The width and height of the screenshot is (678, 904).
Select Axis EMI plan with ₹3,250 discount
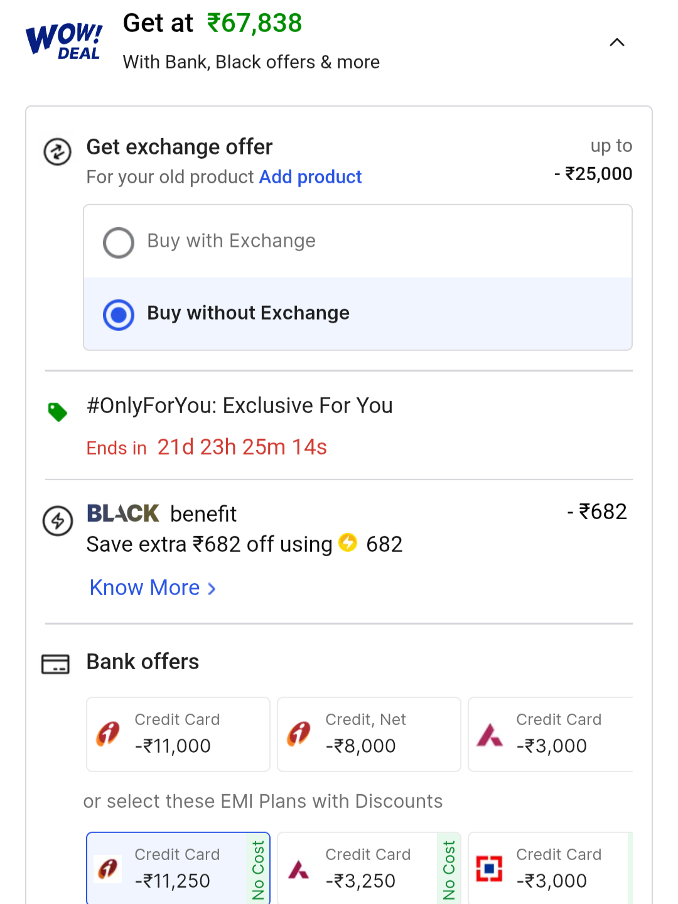[x=369, y=869]
